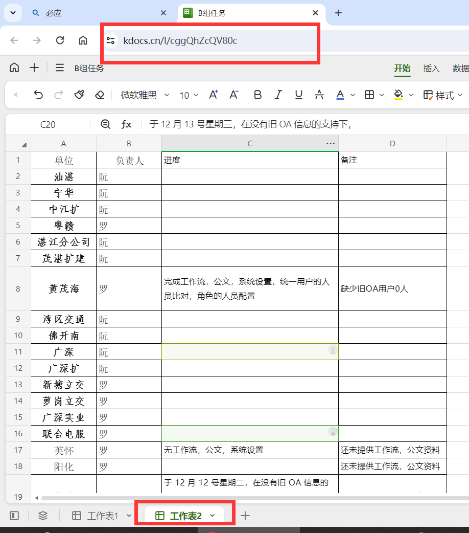Open browser home page icon
This screenshot has width=469, height=533.
point(83,40)
